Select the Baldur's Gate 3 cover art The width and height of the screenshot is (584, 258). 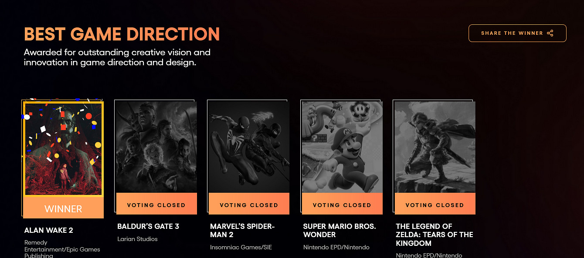click(x=156, y=147)
